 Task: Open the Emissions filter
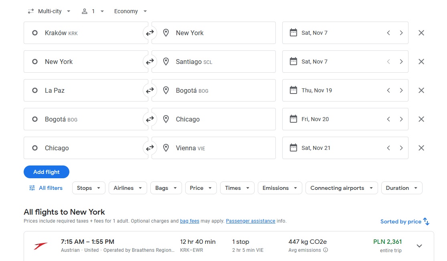(280, 188)
